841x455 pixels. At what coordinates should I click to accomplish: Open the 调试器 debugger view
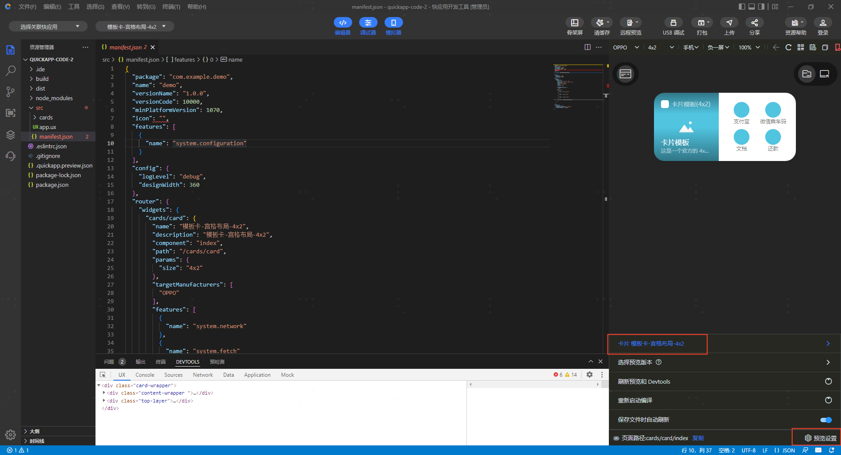tap(368, 23)
